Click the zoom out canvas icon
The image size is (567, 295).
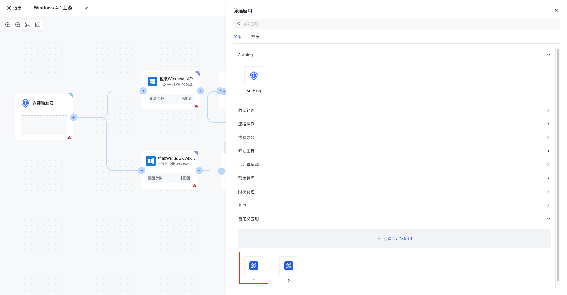point(18,25)
